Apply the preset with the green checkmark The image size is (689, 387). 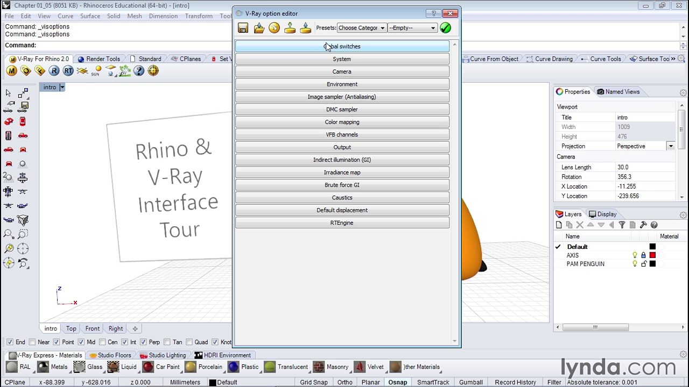pyautogui.click(x=445, y=28)
